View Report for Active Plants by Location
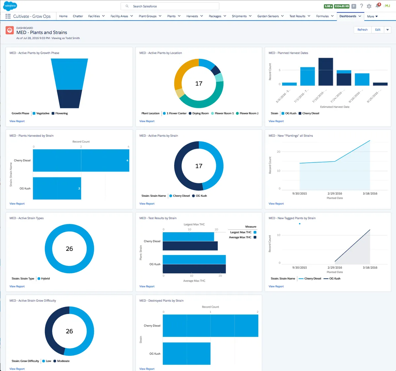This screenshot has height=371, width=396. pyautogui.click(x=147, y=121)
